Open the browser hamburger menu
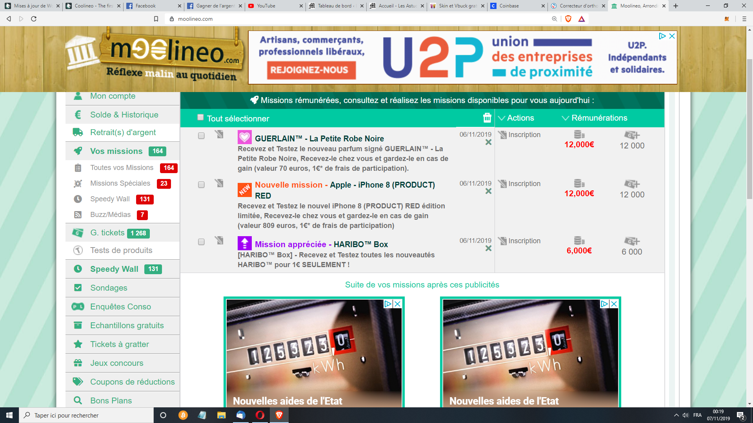Viewport: 753px width, 423px height. pyautogui.click(x=744, y=19)
